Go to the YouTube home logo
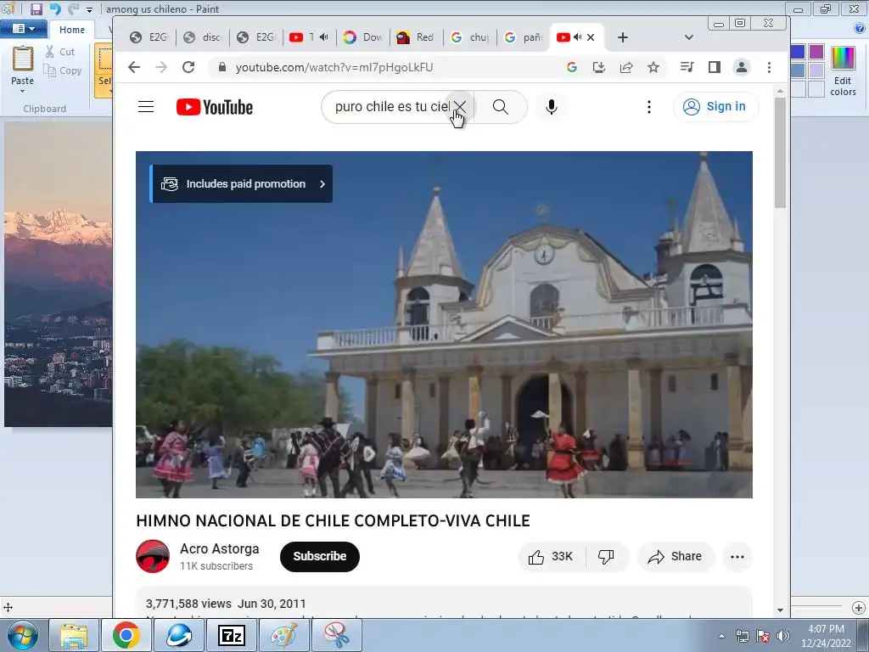The image size is (869, 652). click(215, 107)
